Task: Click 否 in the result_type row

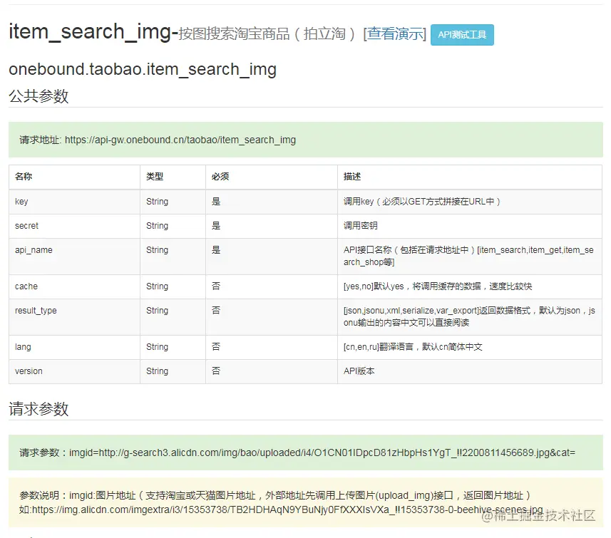Action: point(216,311)
